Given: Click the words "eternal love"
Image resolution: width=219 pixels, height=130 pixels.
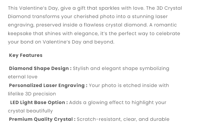Looking at the screenshot, I should pos(22,77).
